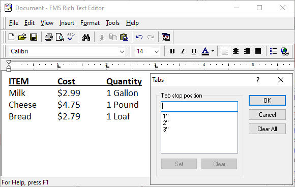This screenshot has width=295, height=187.
Task: Click the Paste clipboard icon
Action: (x=124, y=37)
